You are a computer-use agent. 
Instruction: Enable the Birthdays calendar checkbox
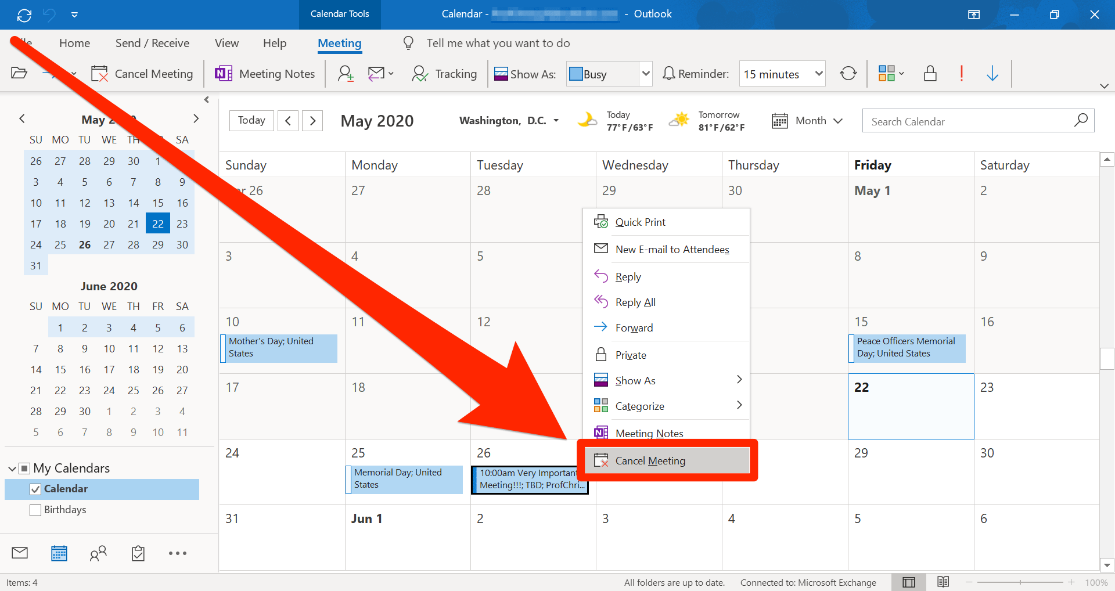(35, 510)
